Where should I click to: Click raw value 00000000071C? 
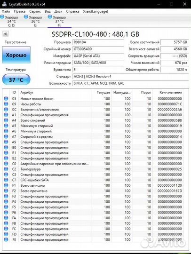(x=170, y=104)
